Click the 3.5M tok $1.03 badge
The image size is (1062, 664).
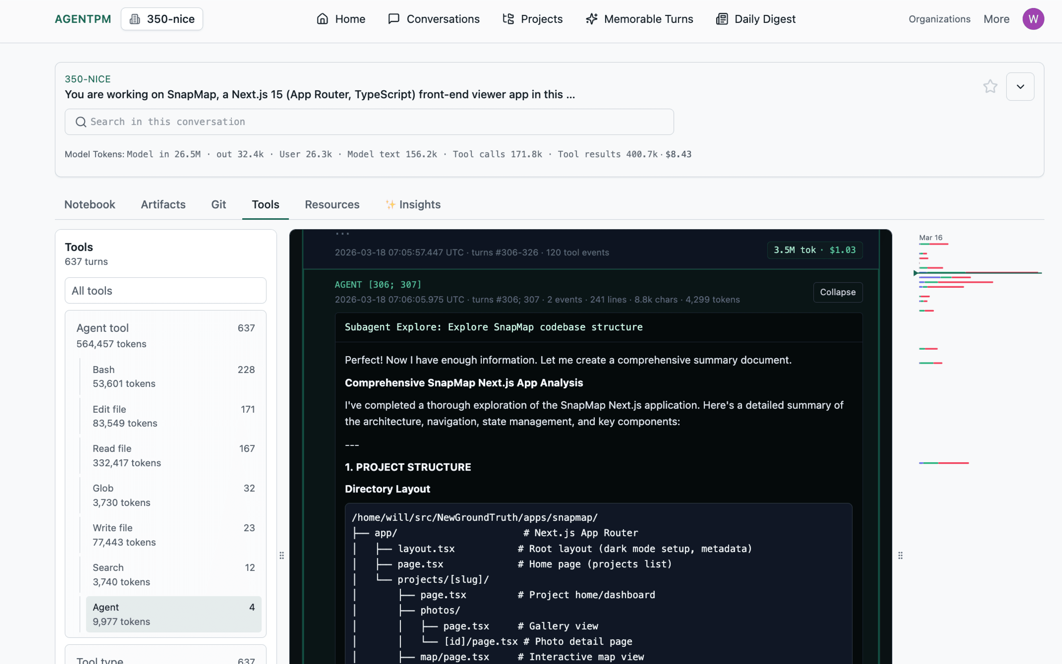(x=814, y=250)
